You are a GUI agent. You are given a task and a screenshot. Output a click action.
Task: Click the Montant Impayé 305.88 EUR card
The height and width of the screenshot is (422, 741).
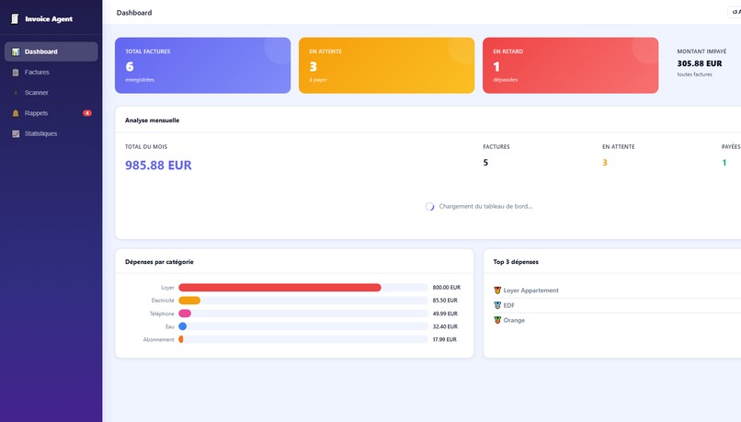[704, 65]
